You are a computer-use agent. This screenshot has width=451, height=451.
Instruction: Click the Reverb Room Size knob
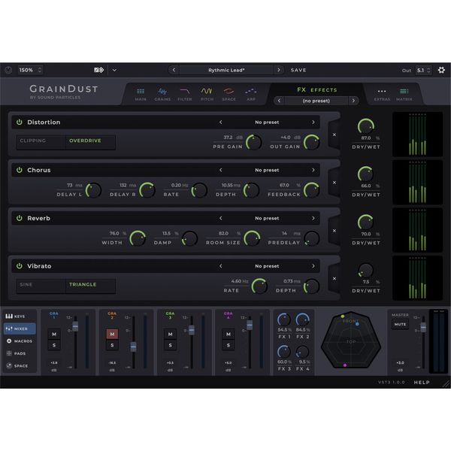tap(253, 238)
